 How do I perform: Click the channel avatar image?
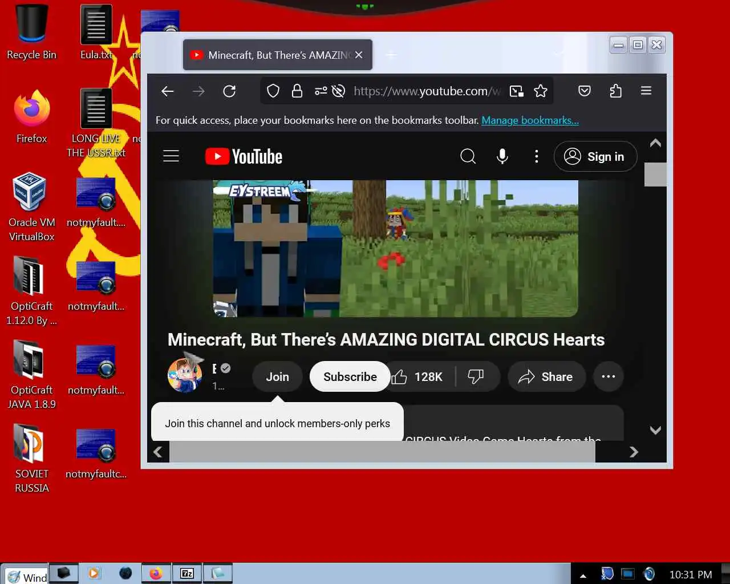(185, 375)
